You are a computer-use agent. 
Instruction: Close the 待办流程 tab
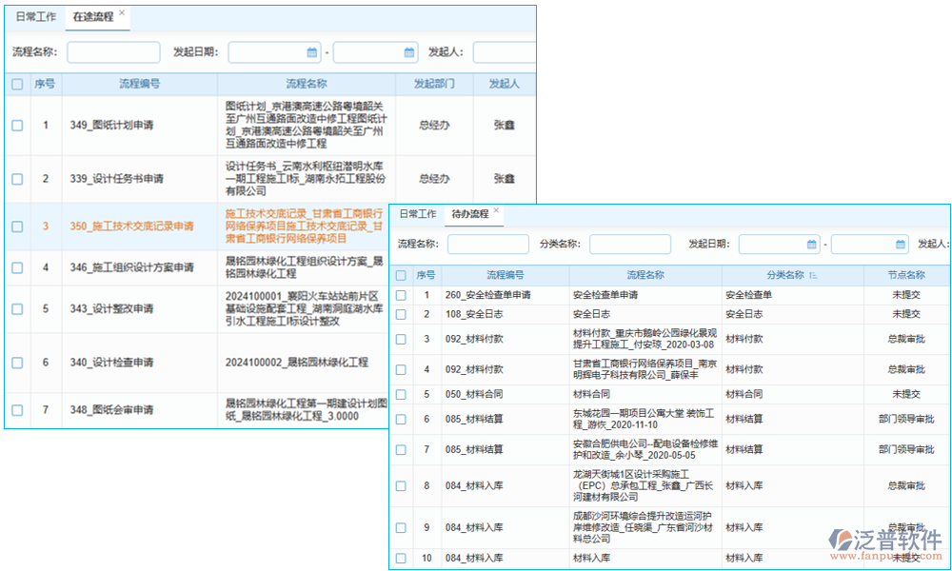coord(496,211)
